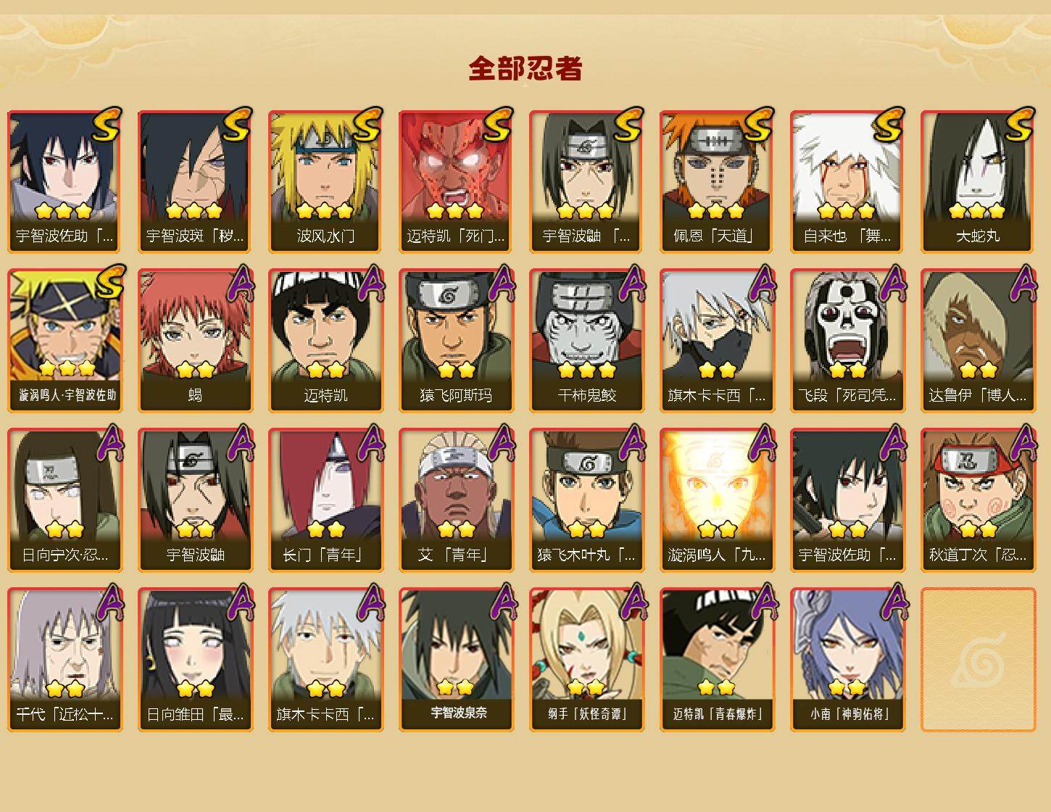
Task: Open the 小南「神驹佑将」 card
Action: tap(847, 660)
